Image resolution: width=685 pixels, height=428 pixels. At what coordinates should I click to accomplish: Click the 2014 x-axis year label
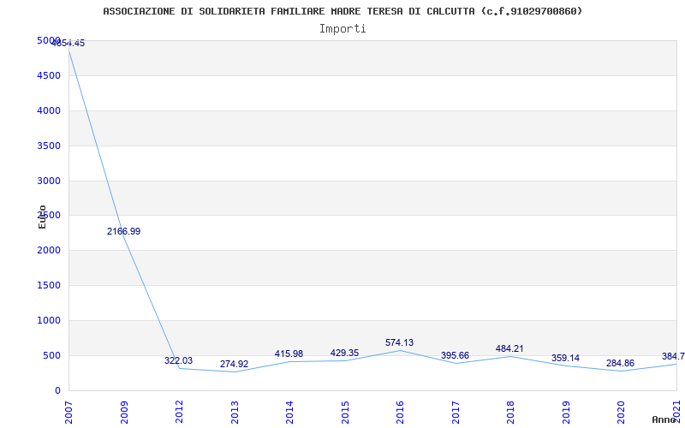pyautogui.click(x=289, y=413)
